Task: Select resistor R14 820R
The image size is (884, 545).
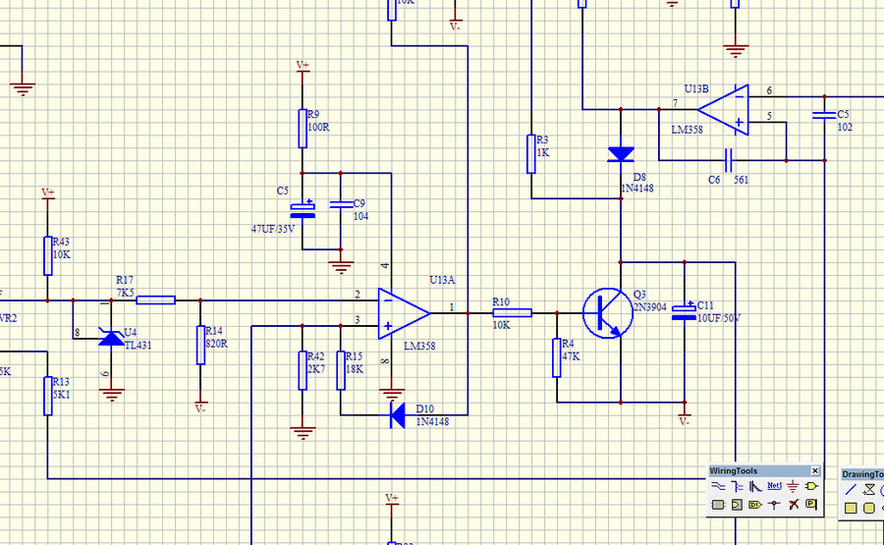Action: coord(200,345)
